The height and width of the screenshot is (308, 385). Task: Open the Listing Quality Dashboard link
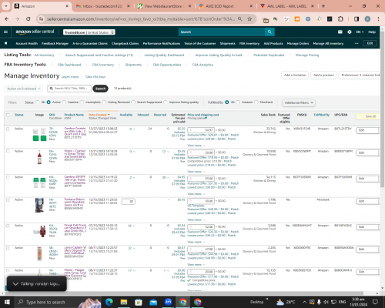click(164, 55)
